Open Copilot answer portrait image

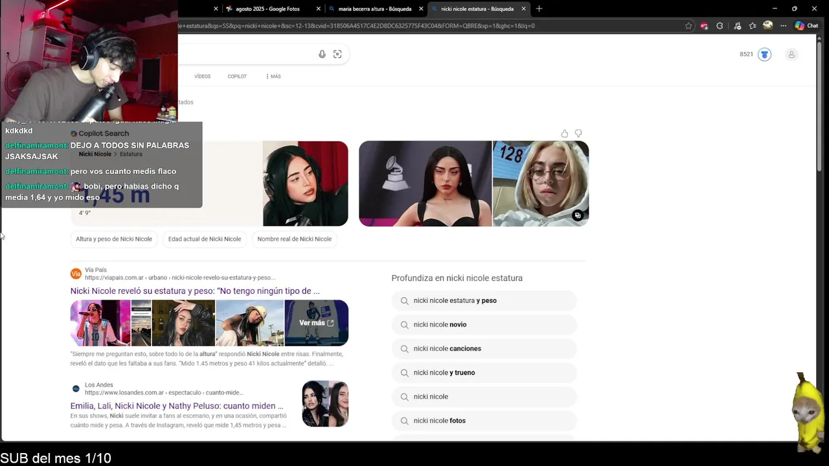[x=305, y=184]
